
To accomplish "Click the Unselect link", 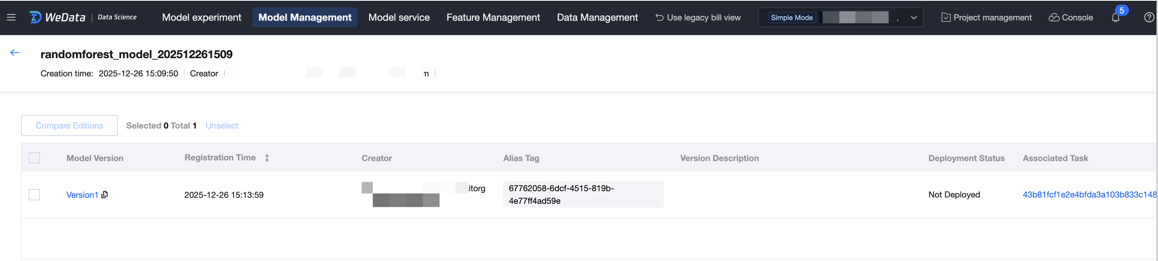I will coord(221,126).
